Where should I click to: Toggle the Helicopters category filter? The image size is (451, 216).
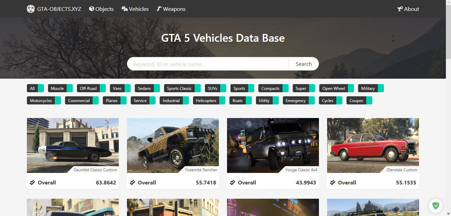point(209,100)
